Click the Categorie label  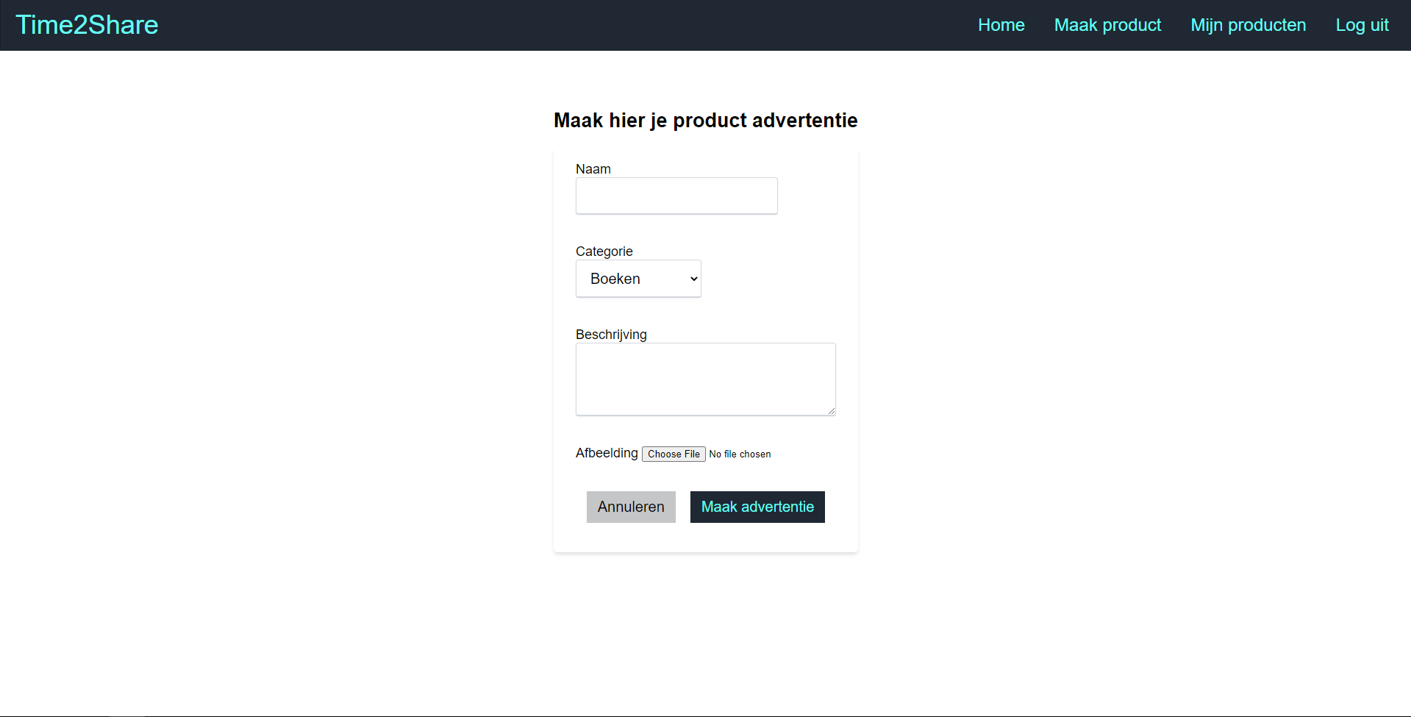604,252
